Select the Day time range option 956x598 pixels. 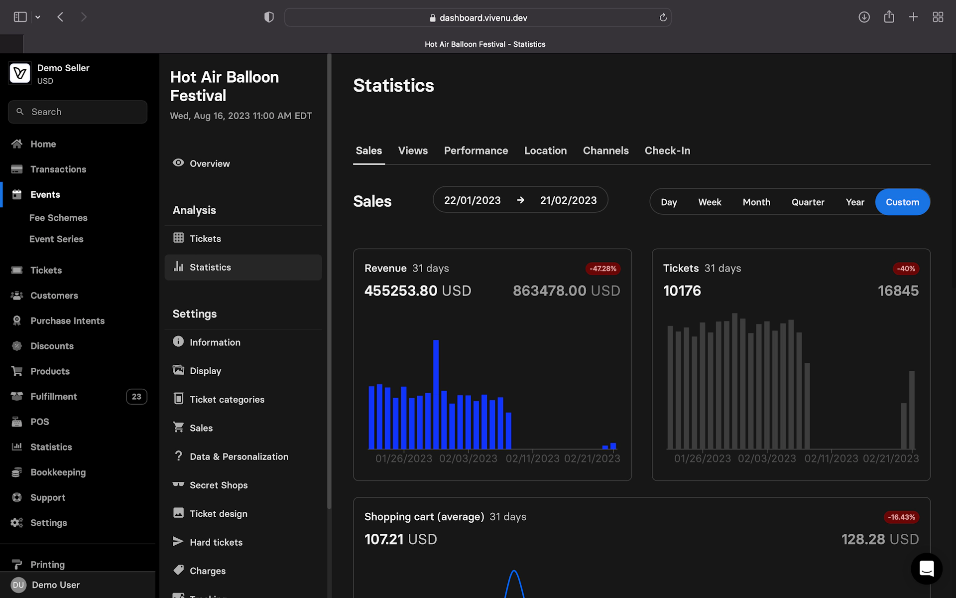pyautogui.click(x=669, y=202)
